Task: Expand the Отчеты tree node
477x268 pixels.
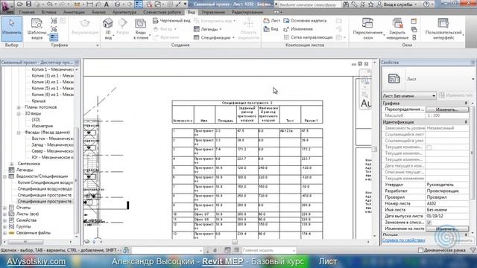Action: coord(4,208)
